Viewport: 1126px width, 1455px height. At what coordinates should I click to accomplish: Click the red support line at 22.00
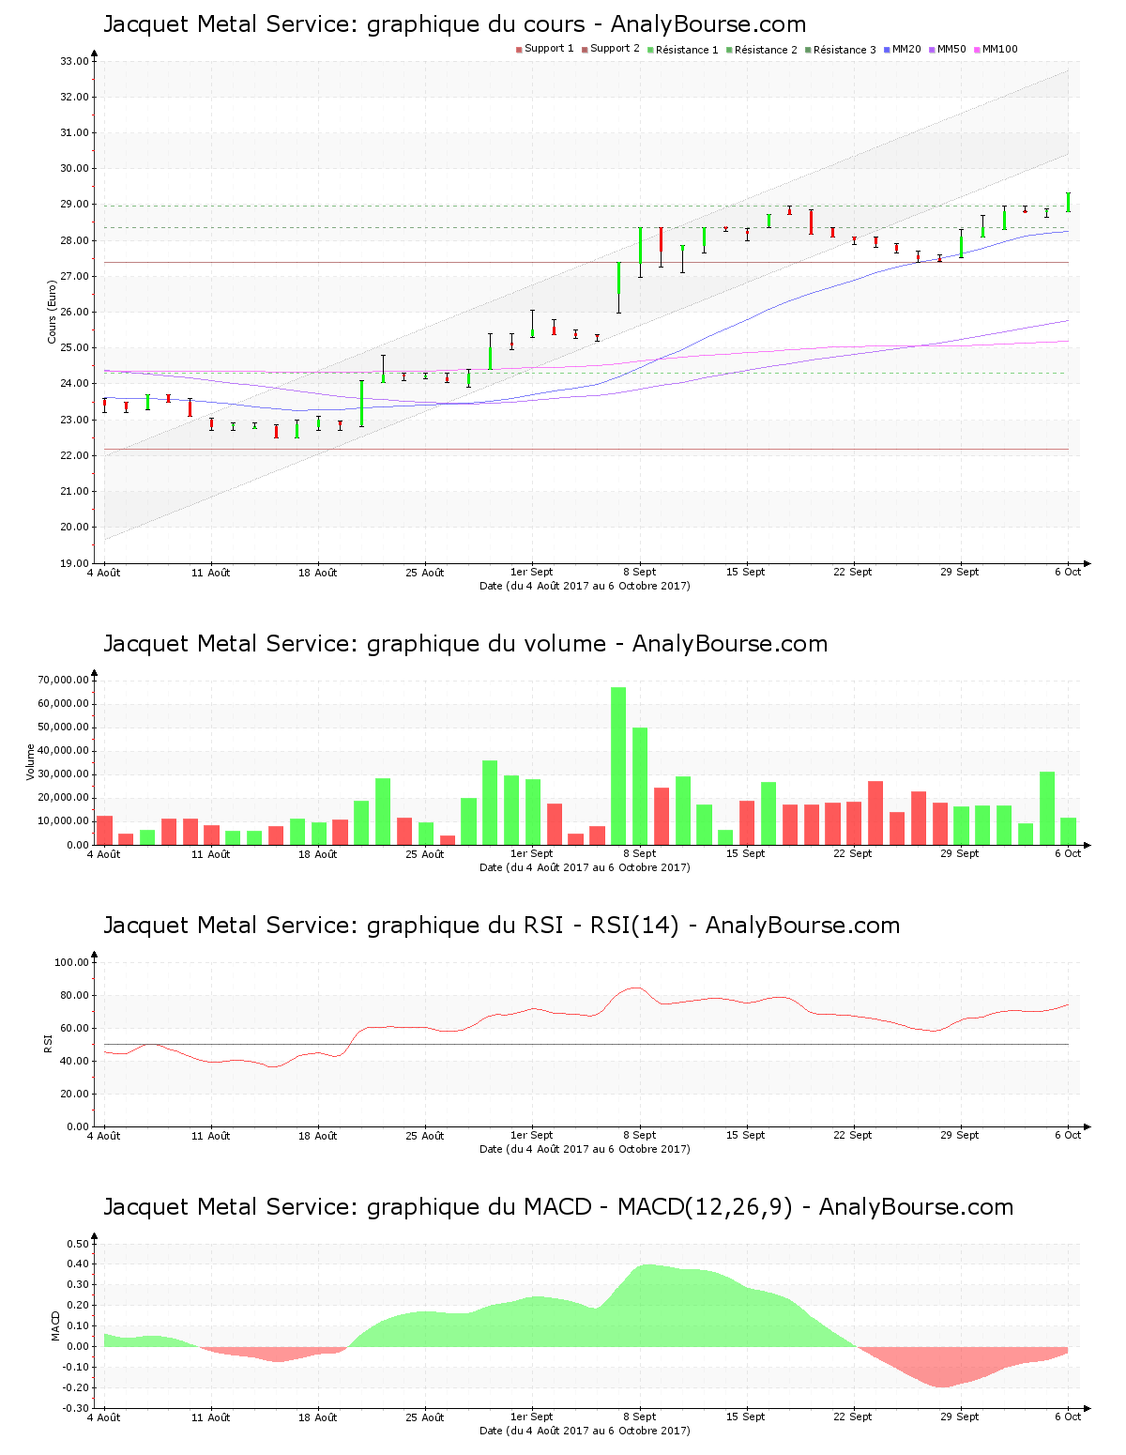coord(586,449)
